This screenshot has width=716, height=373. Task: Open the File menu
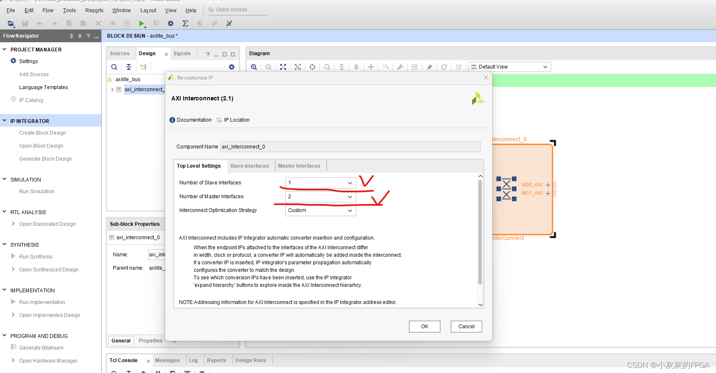click(11, 10)
